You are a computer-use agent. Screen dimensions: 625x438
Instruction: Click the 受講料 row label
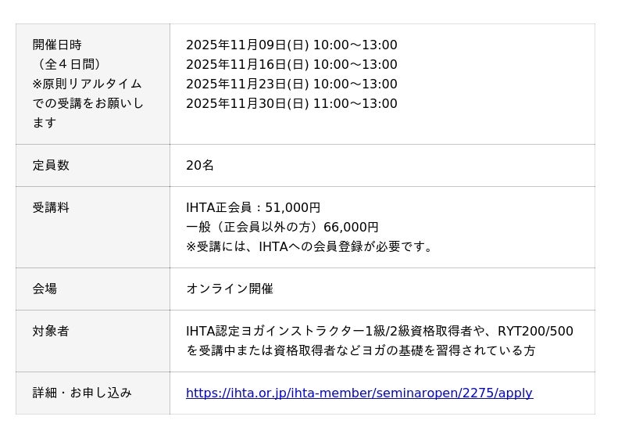click(x=51, y=208)
